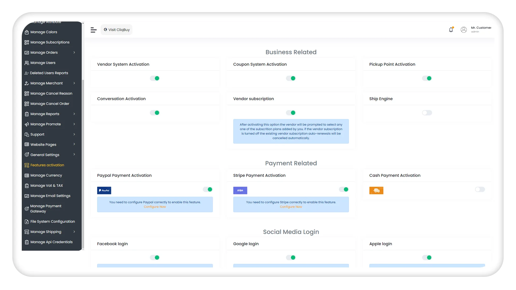The width and height of the screenshot is (516, 290).
Task: Click Configure Now for Stripe Payment
Action: (291, 206)
